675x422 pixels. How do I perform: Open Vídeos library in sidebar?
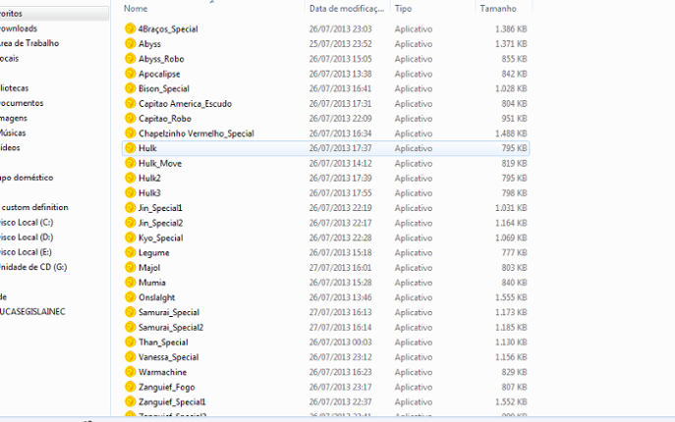point(10,147)
